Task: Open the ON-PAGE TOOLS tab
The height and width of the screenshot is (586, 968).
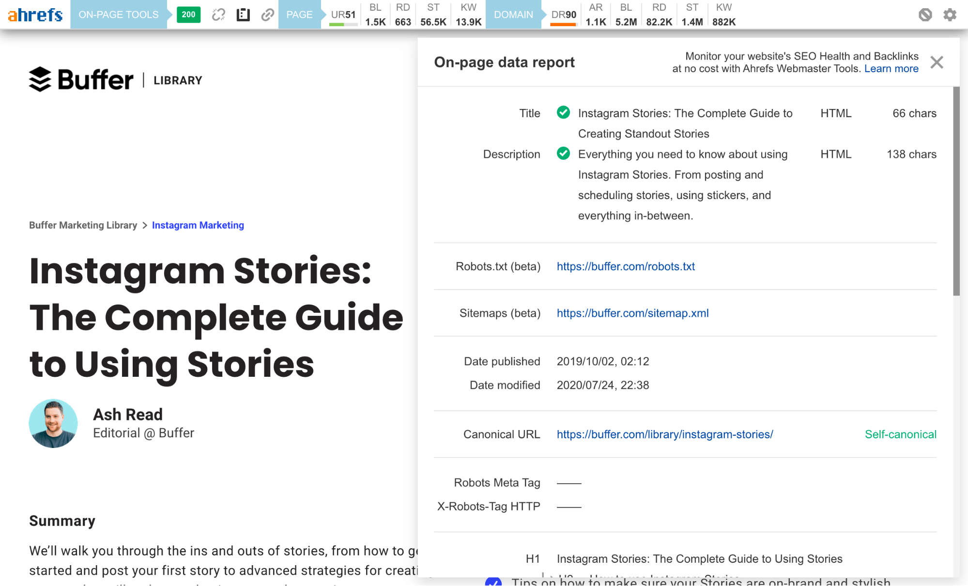Action: 119,15
